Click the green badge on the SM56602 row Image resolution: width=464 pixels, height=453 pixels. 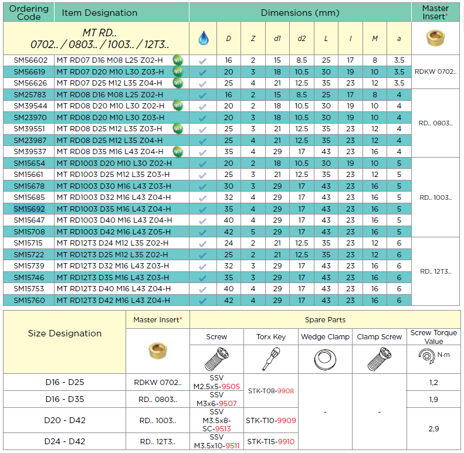(177, 60)
